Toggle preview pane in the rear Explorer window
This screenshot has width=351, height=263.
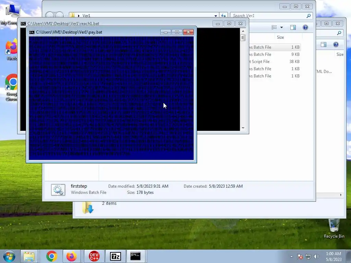[324, 45]
